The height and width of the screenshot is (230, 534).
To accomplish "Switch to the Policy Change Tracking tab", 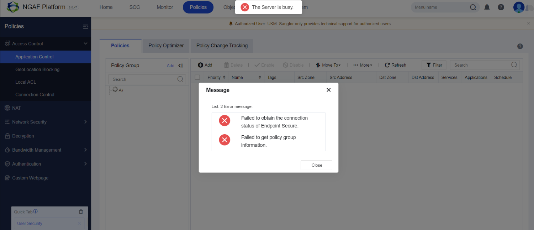I will [222, 46].
